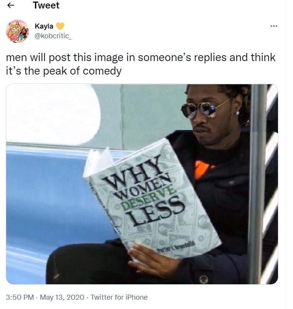Screen dimensions: 293x309
Task: Open the 'Twitter for iPhone' source link
Action: [x=119, y=297]
